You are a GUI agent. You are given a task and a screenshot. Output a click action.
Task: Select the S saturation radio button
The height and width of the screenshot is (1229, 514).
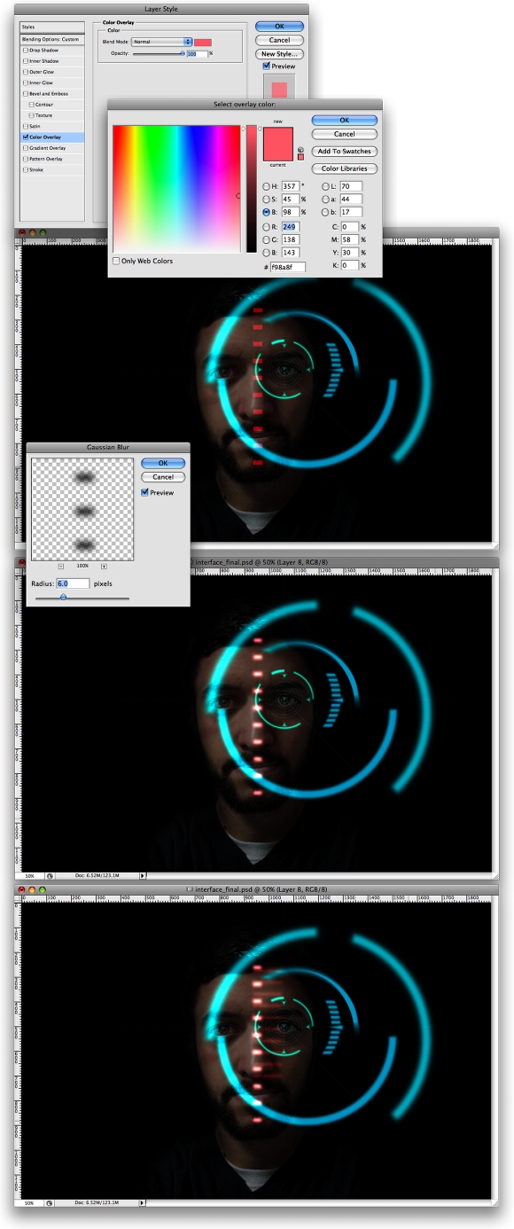[x=266, y=199]
